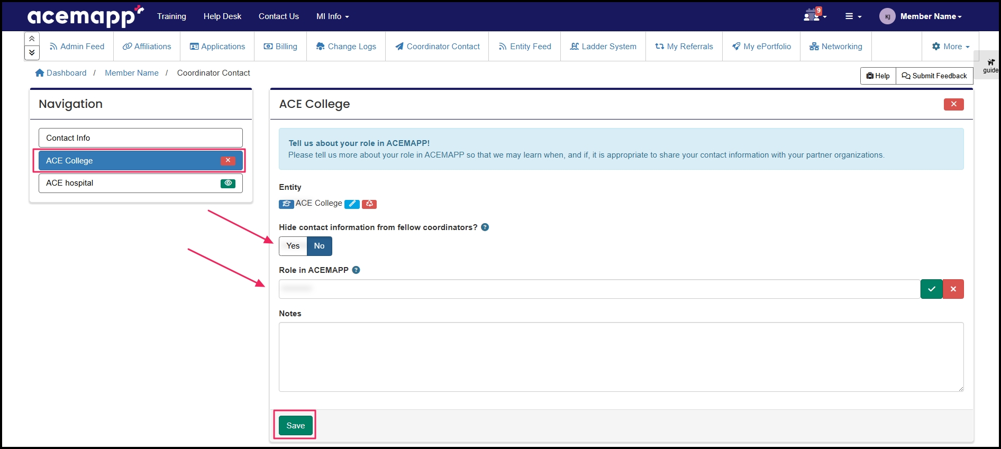
Task: Open My ePortfolio tab
Action: pos(761,47)
